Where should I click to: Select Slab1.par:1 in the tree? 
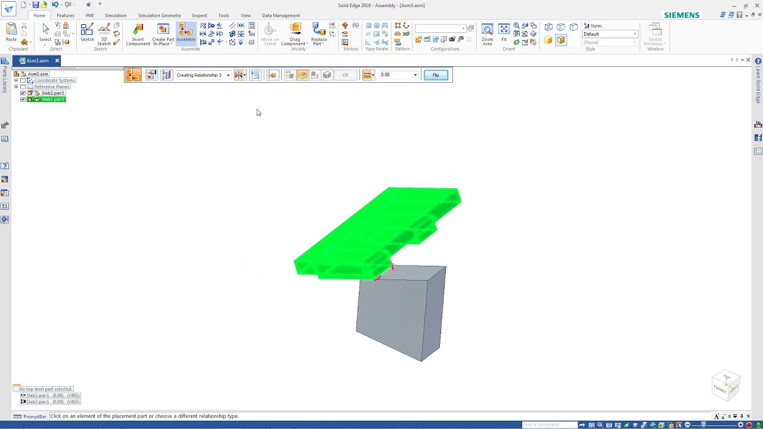[53, 100]
